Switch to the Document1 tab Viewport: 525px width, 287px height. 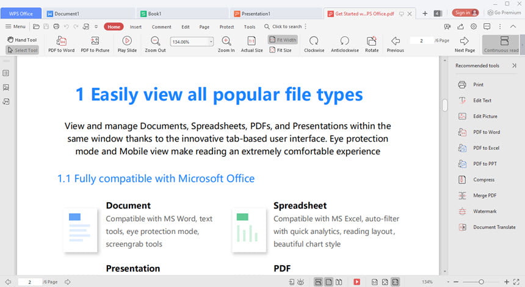89,13
